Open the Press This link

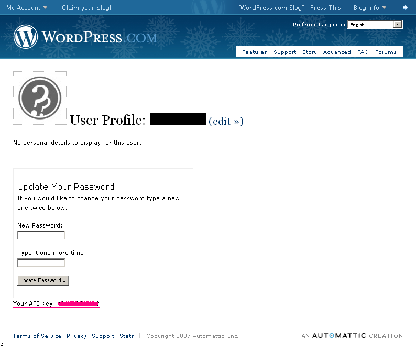tap(325, 8)
